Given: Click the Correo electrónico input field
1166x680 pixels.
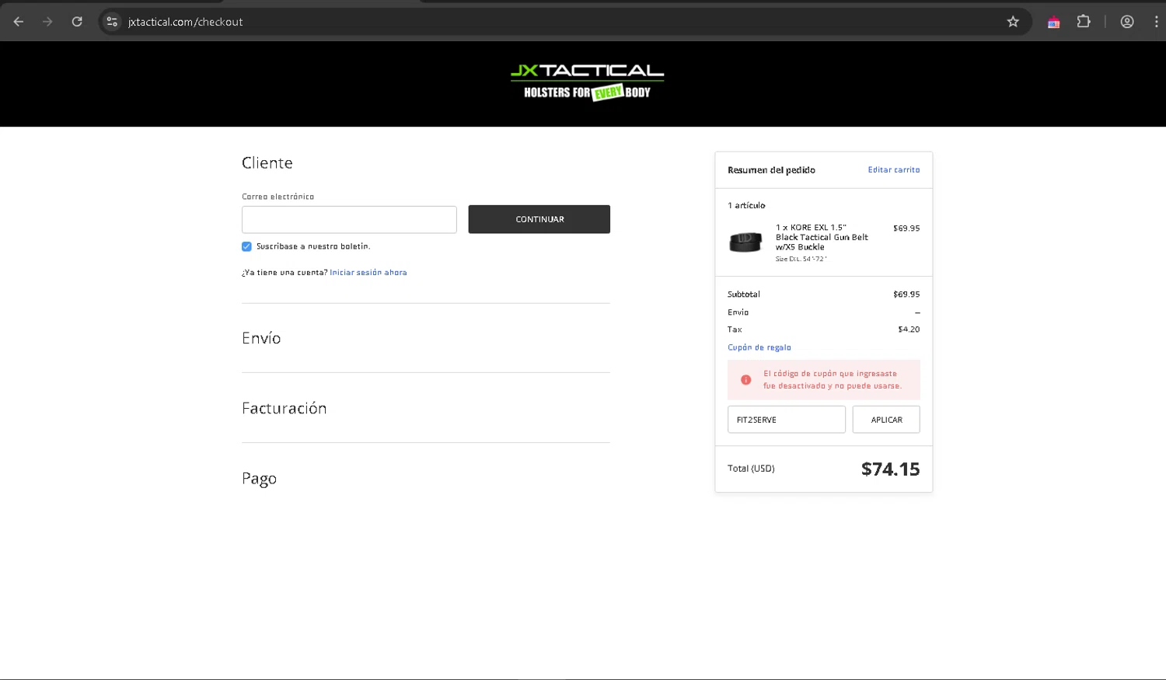Looking at the screenshot, I should 349,219.
